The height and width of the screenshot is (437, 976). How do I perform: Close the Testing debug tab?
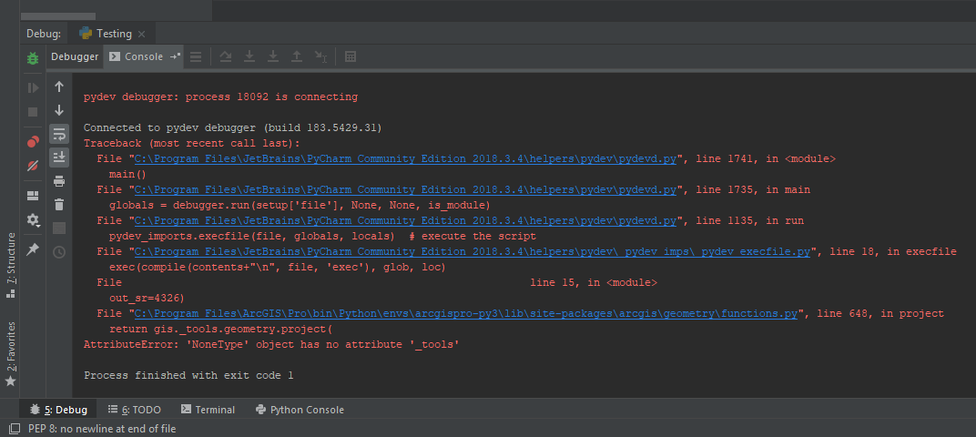[141, 35]
